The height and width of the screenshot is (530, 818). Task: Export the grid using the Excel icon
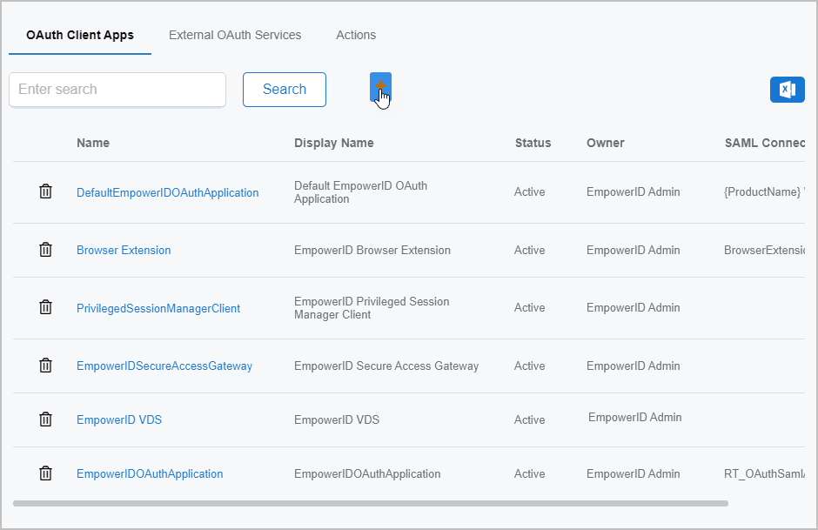(787, 90)
